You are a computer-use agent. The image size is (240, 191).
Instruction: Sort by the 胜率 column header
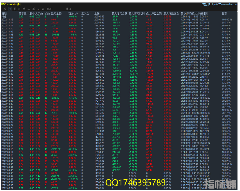[224, 13]
